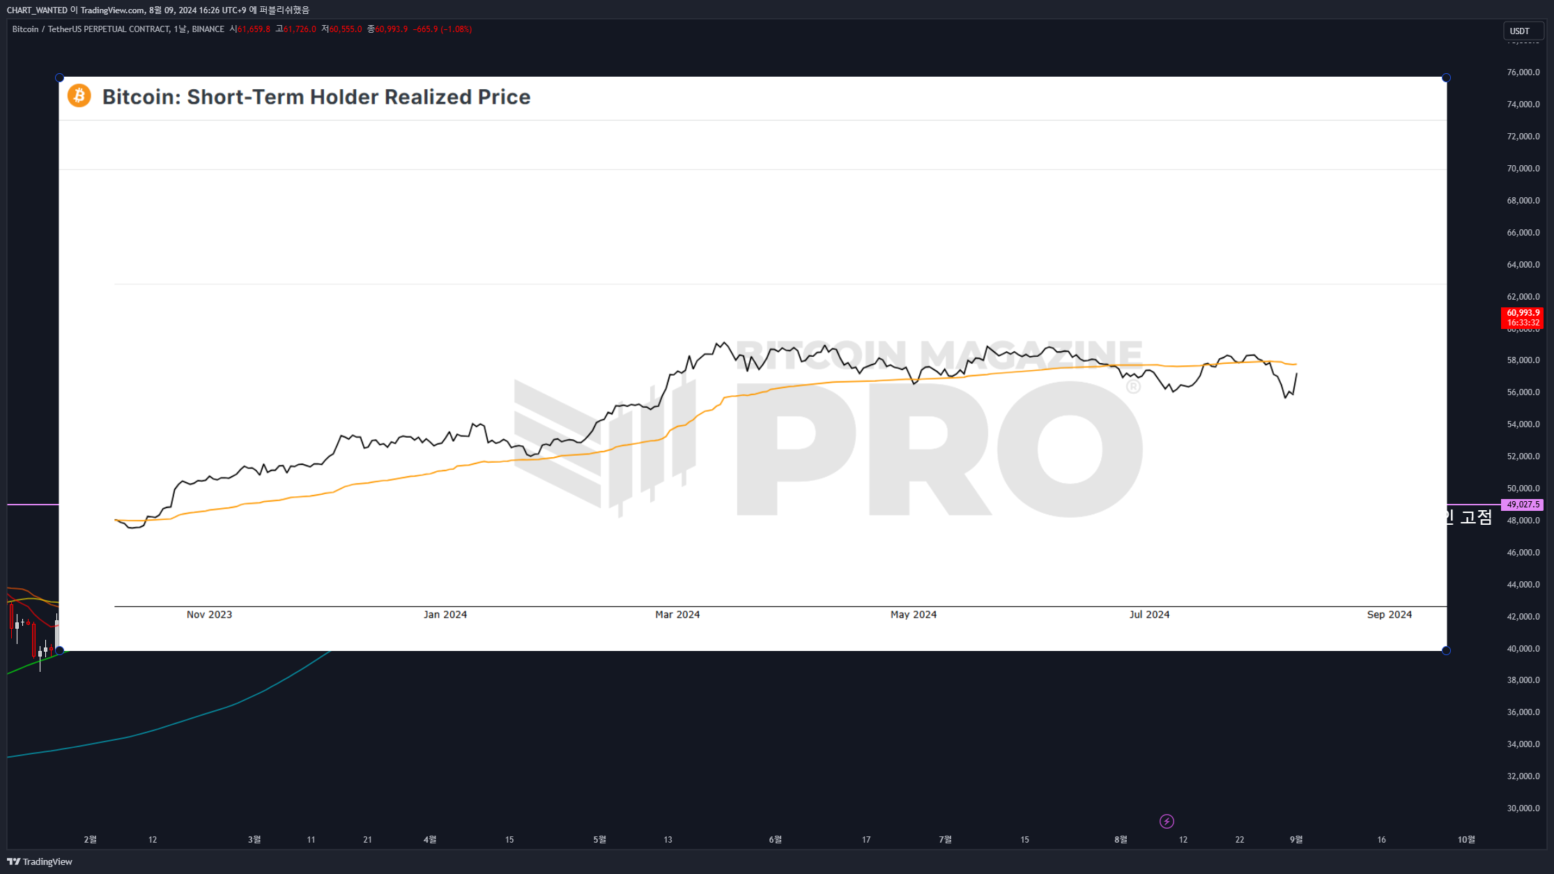Click the 고점 annotation text on chart
The width and height of the screenshot is (1554, 874).
click(x=1476, y=517)
